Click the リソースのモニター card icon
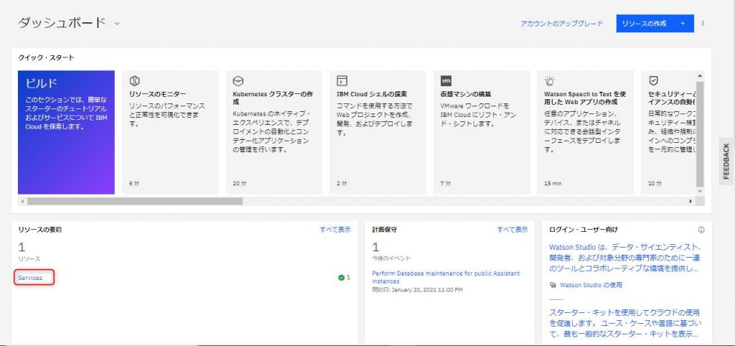This screenshot has height=346, width=735. tap(134, 81)
